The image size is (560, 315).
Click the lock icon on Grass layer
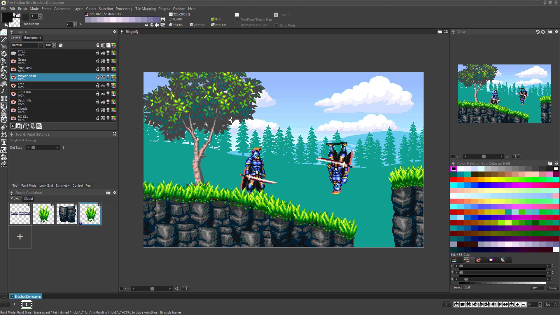pyautogui.click(x=98, y=61)
